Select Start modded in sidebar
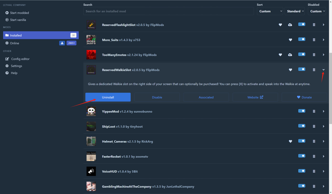The height and width of the screenshot is (194, 332). 17,13
